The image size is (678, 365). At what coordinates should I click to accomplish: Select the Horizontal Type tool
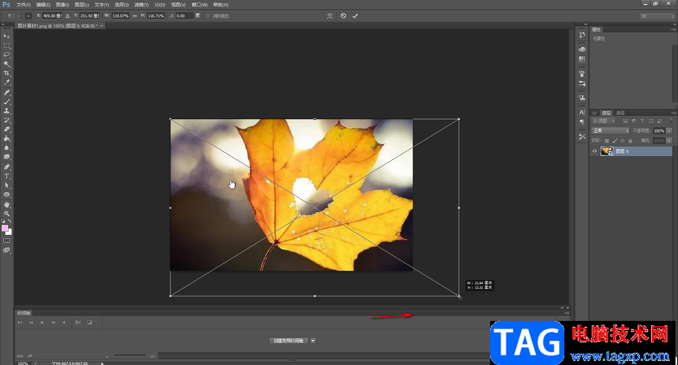click(x=7, y=176)
